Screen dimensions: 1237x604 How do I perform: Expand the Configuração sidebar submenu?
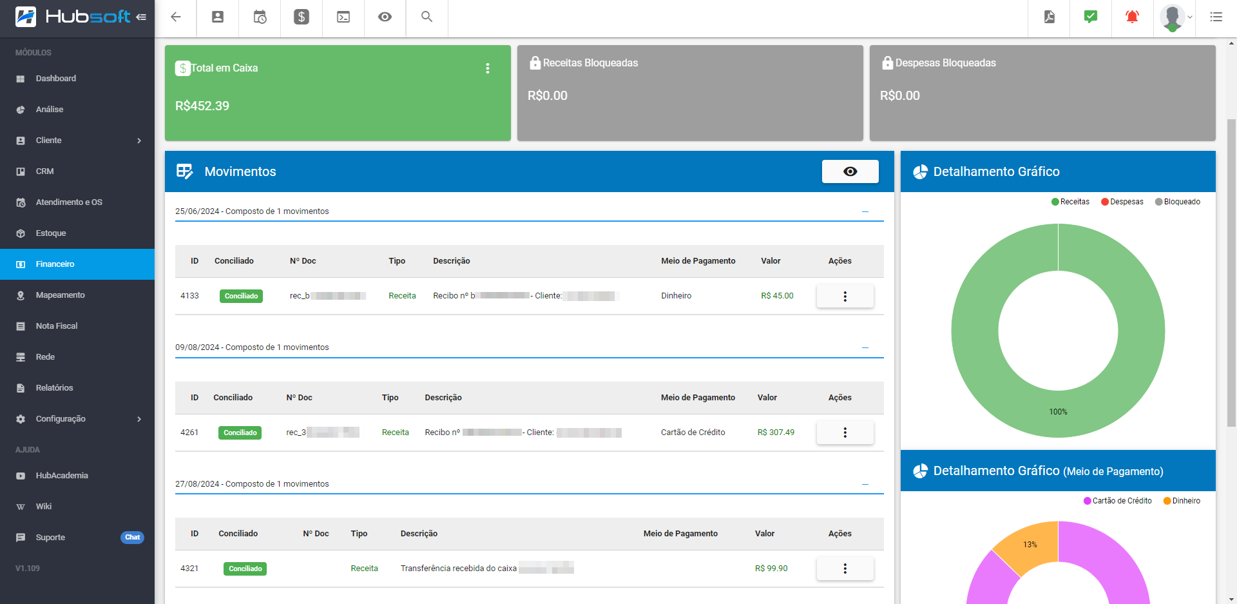click(x=139, y=419)
